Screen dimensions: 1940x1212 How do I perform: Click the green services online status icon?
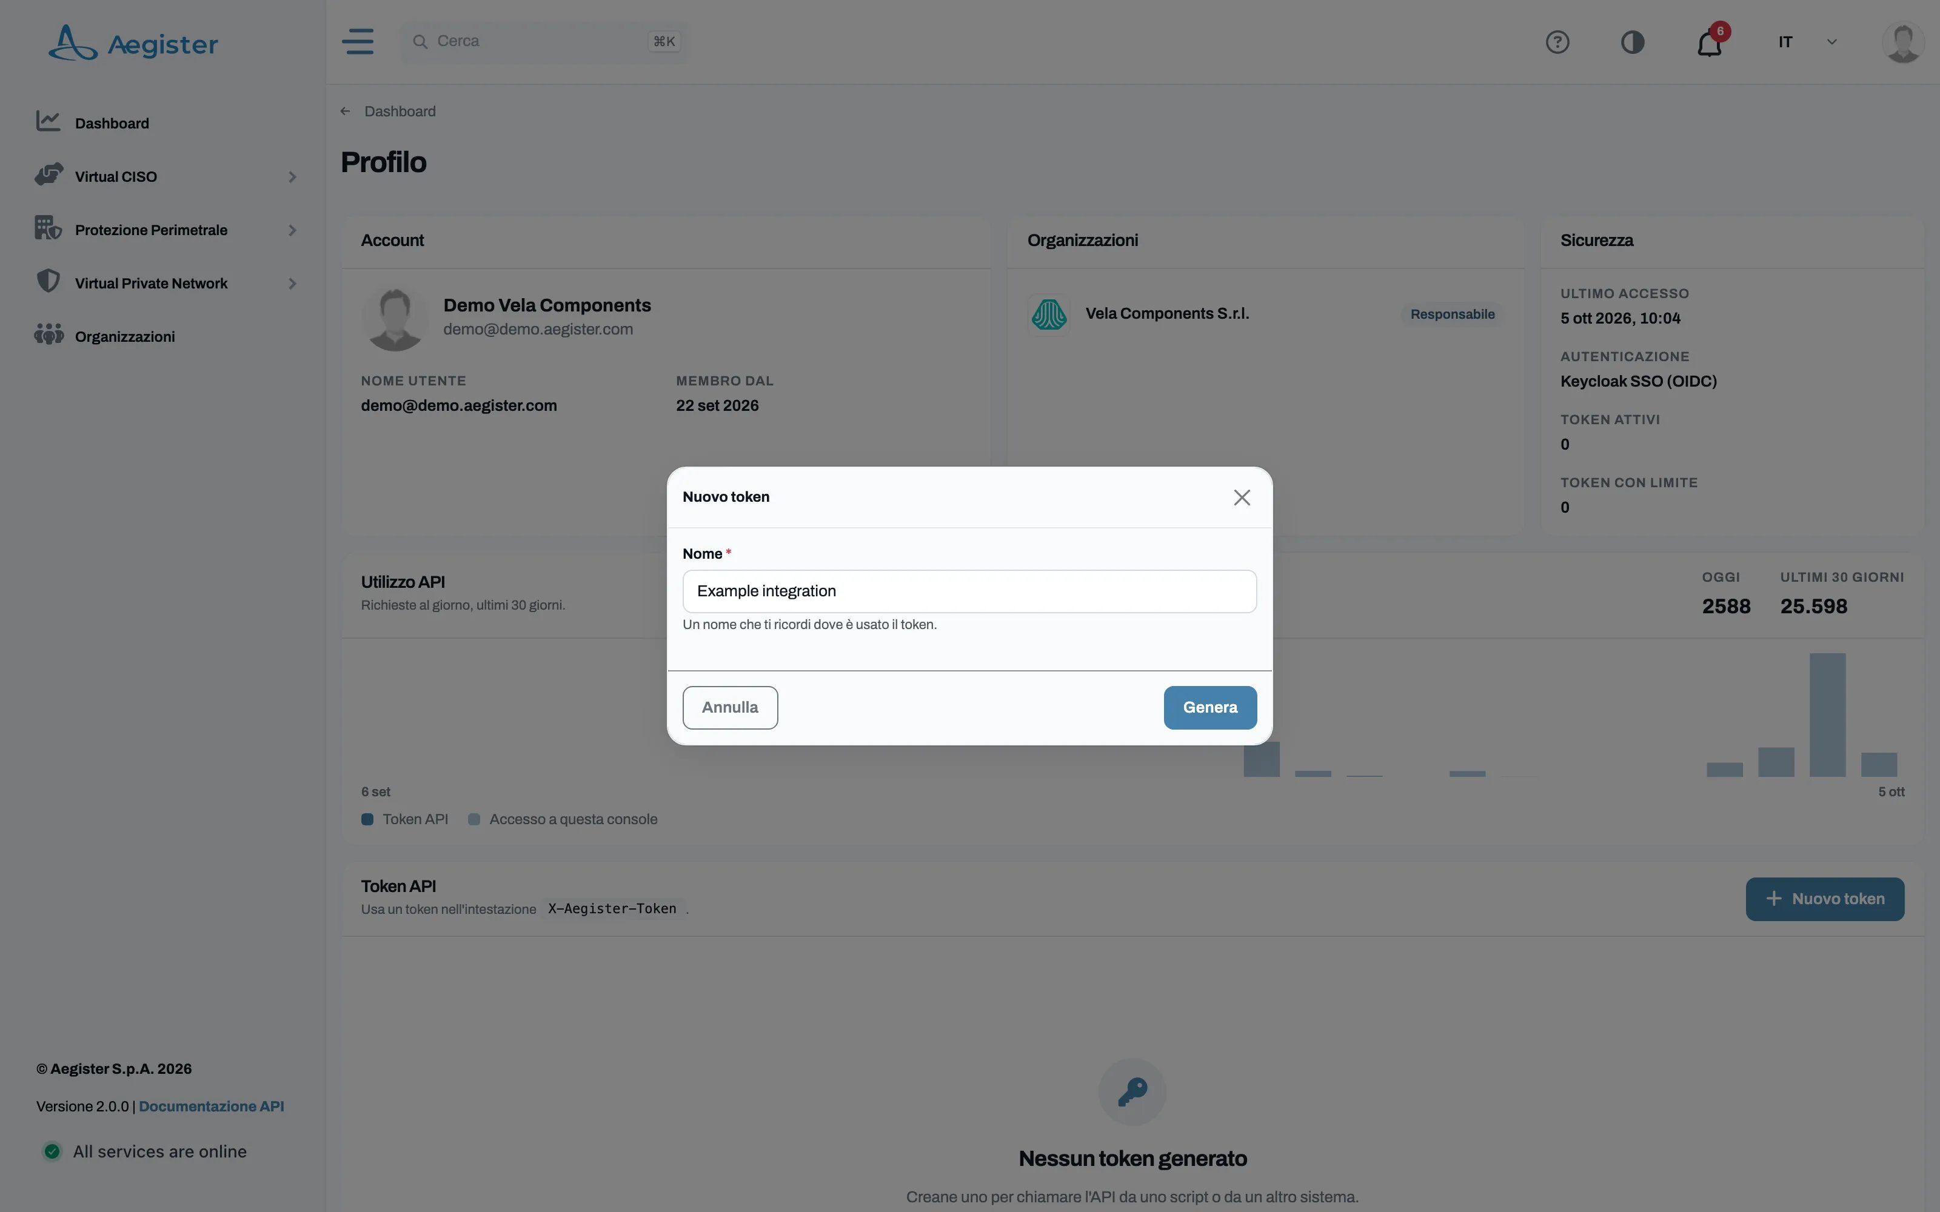point(52,1152)
